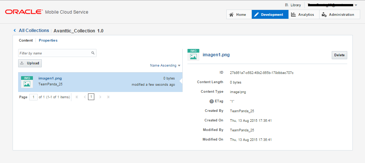Open the Administration tab

coord(338,15)
